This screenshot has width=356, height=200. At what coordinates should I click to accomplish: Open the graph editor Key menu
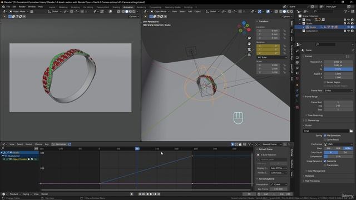coord(47,144)
